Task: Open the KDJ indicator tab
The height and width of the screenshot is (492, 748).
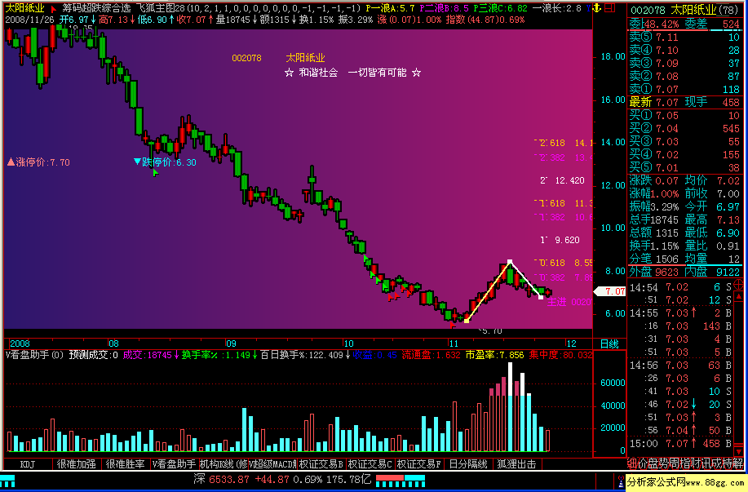Action: [x=28, y=463]
